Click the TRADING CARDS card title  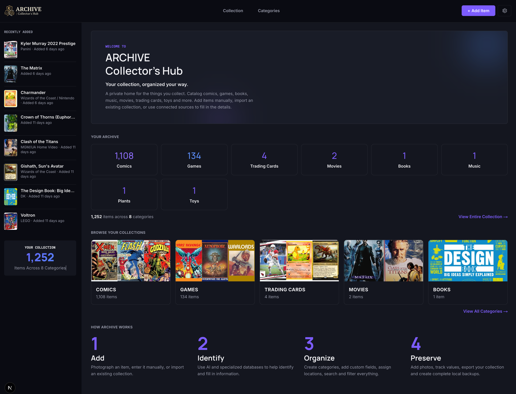point(285,290)
